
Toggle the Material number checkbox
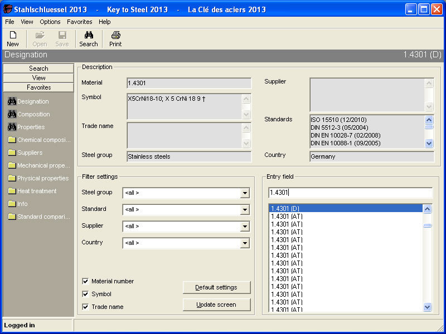(85, 281)
